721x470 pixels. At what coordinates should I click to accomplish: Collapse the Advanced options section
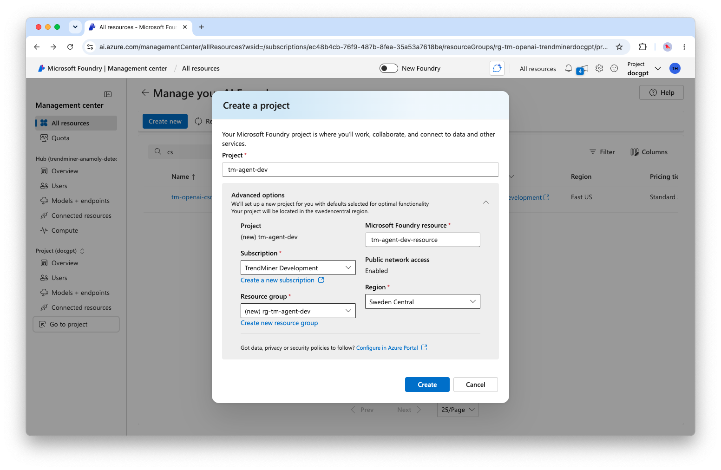[x=486, y=202]
